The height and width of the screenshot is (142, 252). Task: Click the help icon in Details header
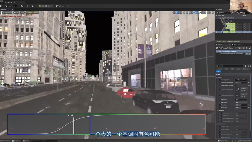[247, 48]
